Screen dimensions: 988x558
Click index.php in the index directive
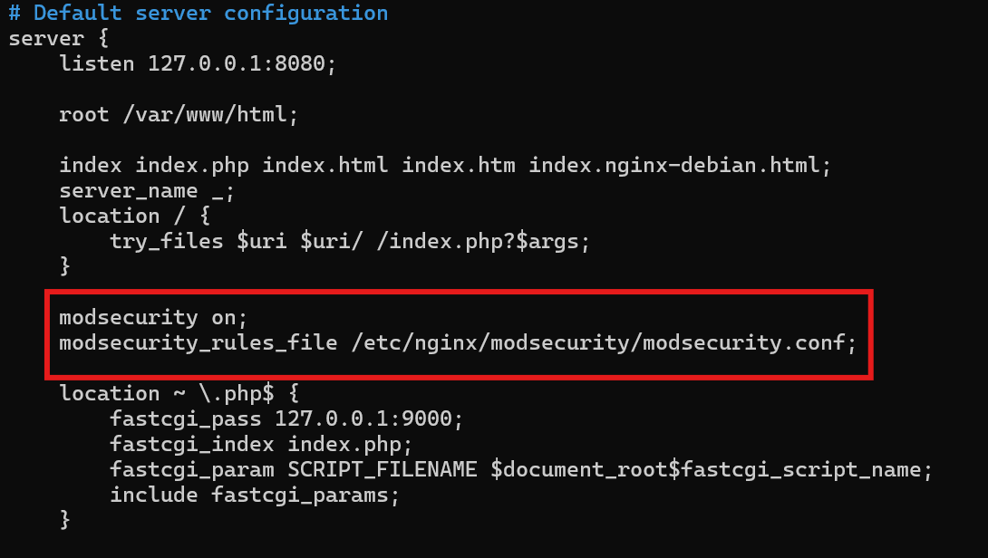[192, 166]
